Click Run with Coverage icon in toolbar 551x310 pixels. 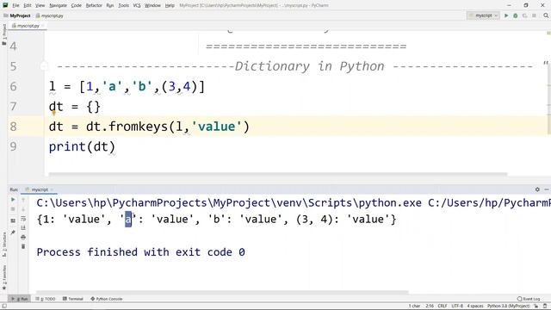pyautogui.click(x=524, y=15)
